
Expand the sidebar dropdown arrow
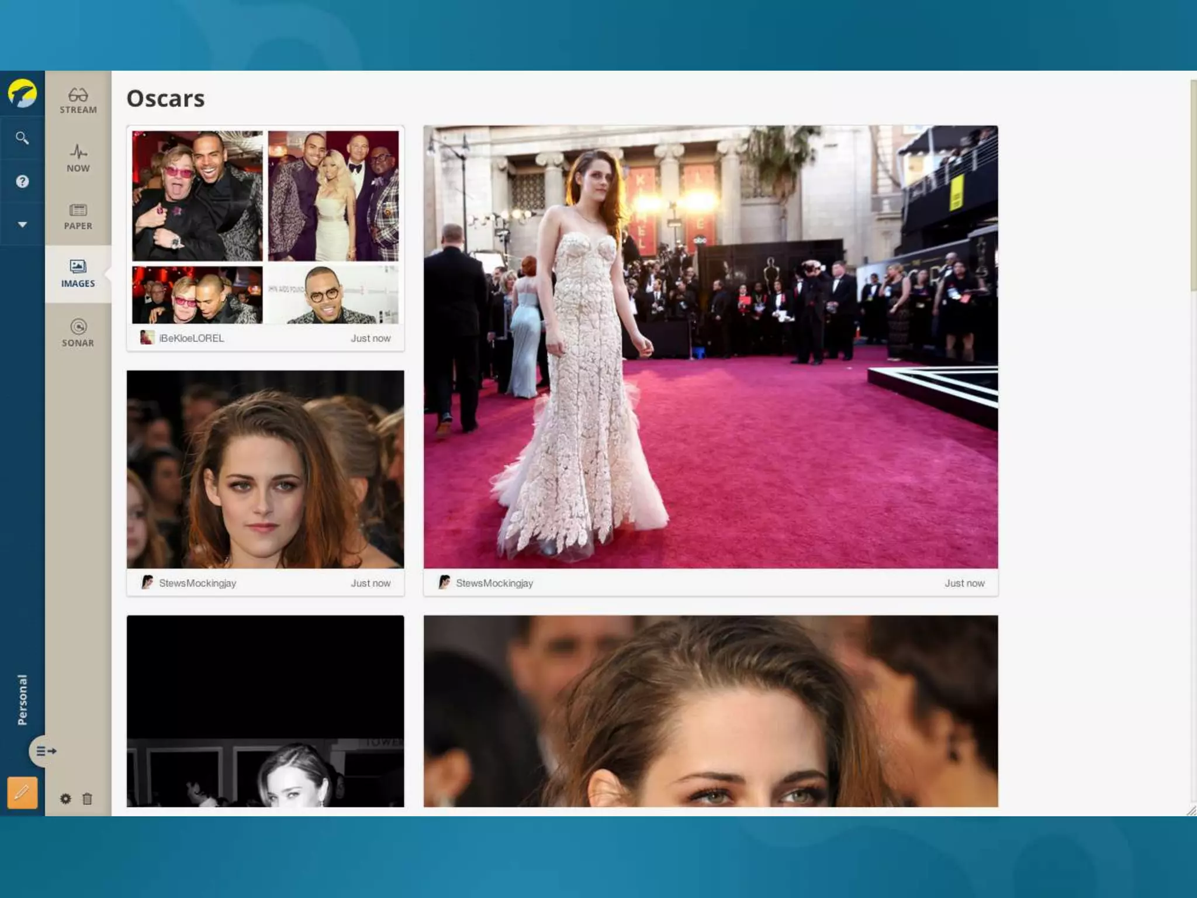tap(22, 224)
